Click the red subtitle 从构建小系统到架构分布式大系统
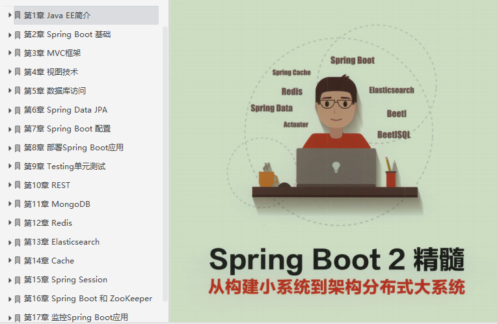Viewport: 497px width, 324px height. pos(336,287)
